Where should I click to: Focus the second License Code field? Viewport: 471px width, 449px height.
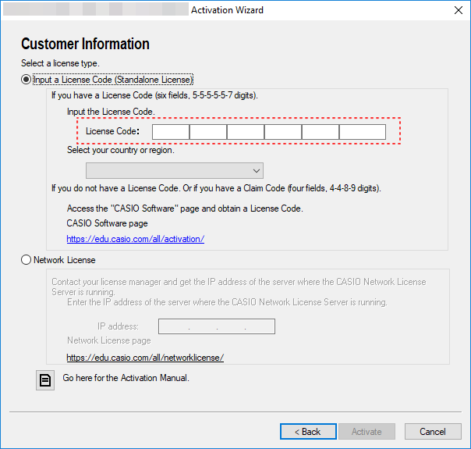click(x=208, y=131)
